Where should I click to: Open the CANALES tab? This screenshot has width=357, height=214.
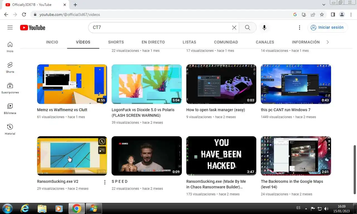coord(265,42)
